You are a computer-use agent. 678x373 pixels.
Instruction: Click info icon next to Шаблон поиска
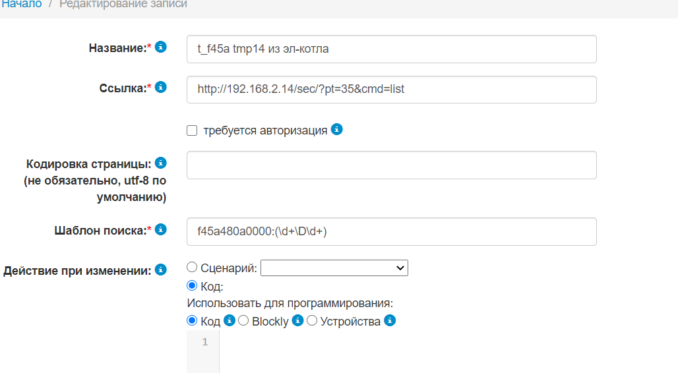pyautogui.click(x=160, y=229)
